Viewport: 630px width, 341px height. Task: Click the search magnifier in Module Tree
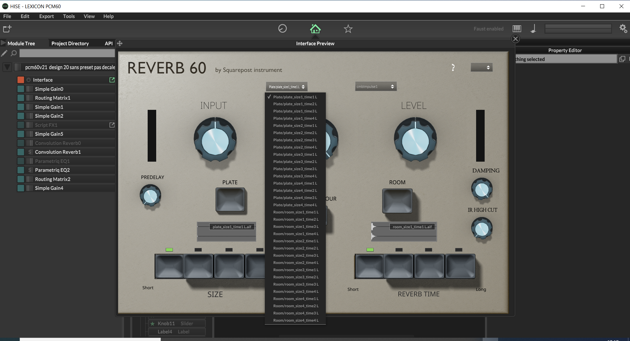tap(14, 53)
